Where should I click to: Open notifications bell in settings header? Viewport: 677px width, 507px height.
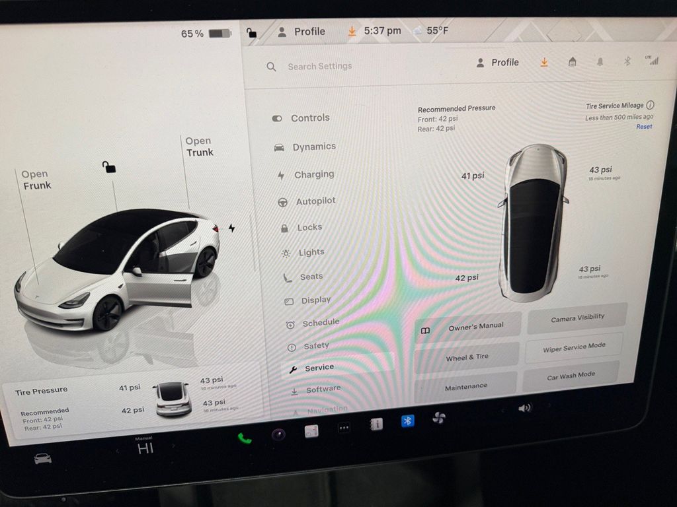click(x=600, y=61)
